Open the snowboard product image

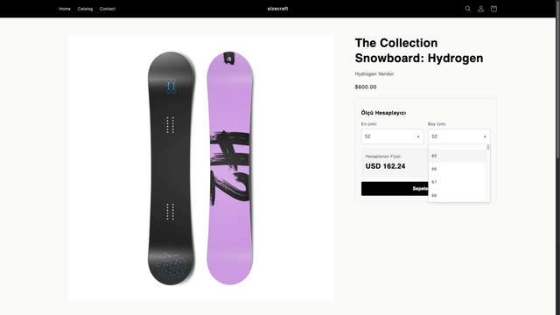(x=201, y=168)
